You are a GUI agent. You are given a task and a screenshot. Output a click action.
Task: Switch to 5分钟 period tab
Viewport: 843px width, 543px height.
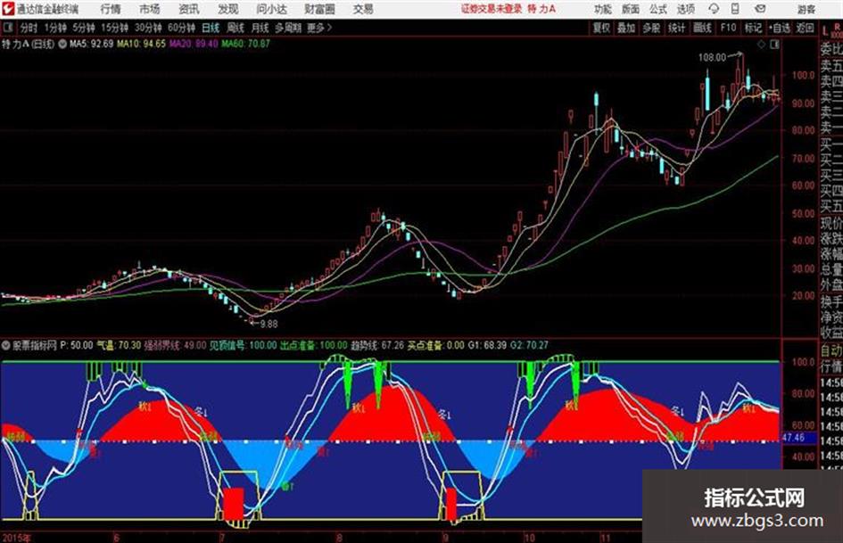click(83, 28)
